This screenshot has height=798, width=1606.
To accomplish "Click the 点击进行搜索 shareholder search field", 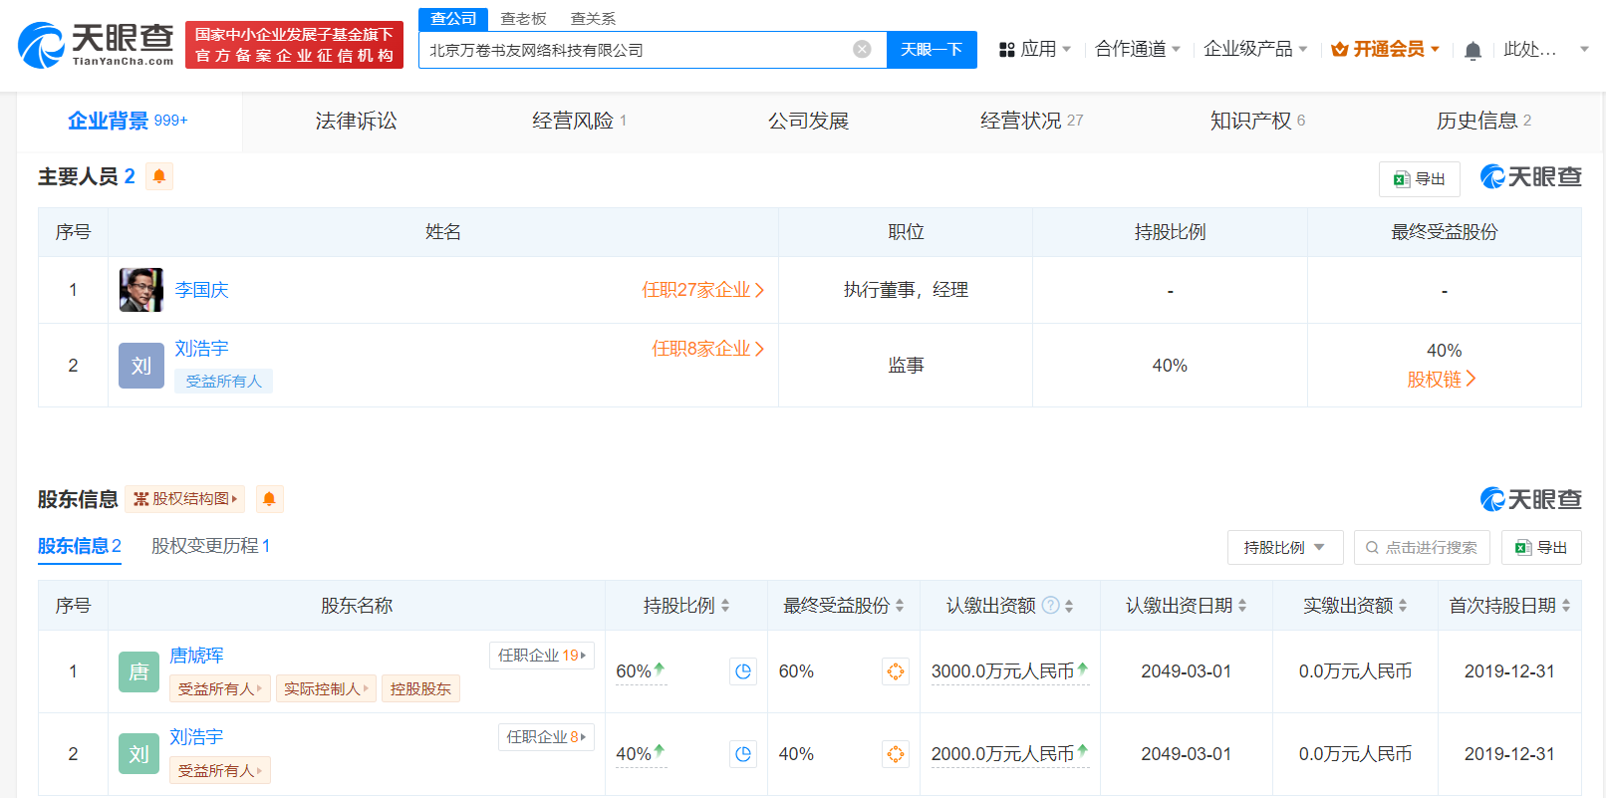I will [1422, 547].
